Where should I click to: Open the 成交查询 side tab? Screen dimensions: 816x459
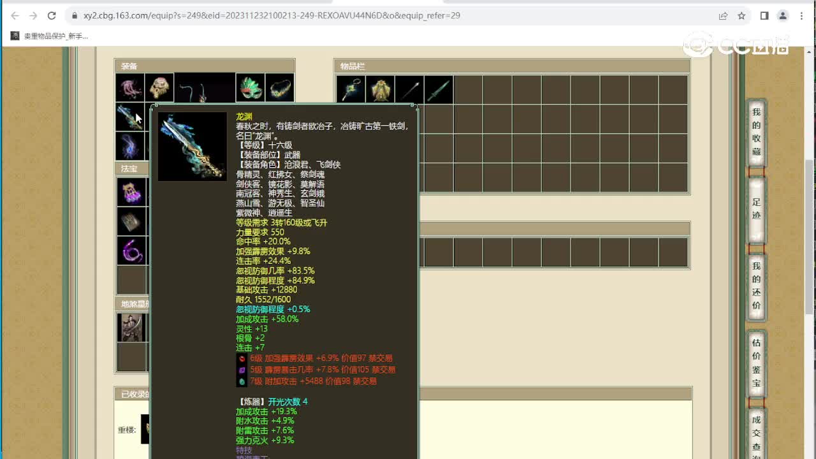coord(756,433)
